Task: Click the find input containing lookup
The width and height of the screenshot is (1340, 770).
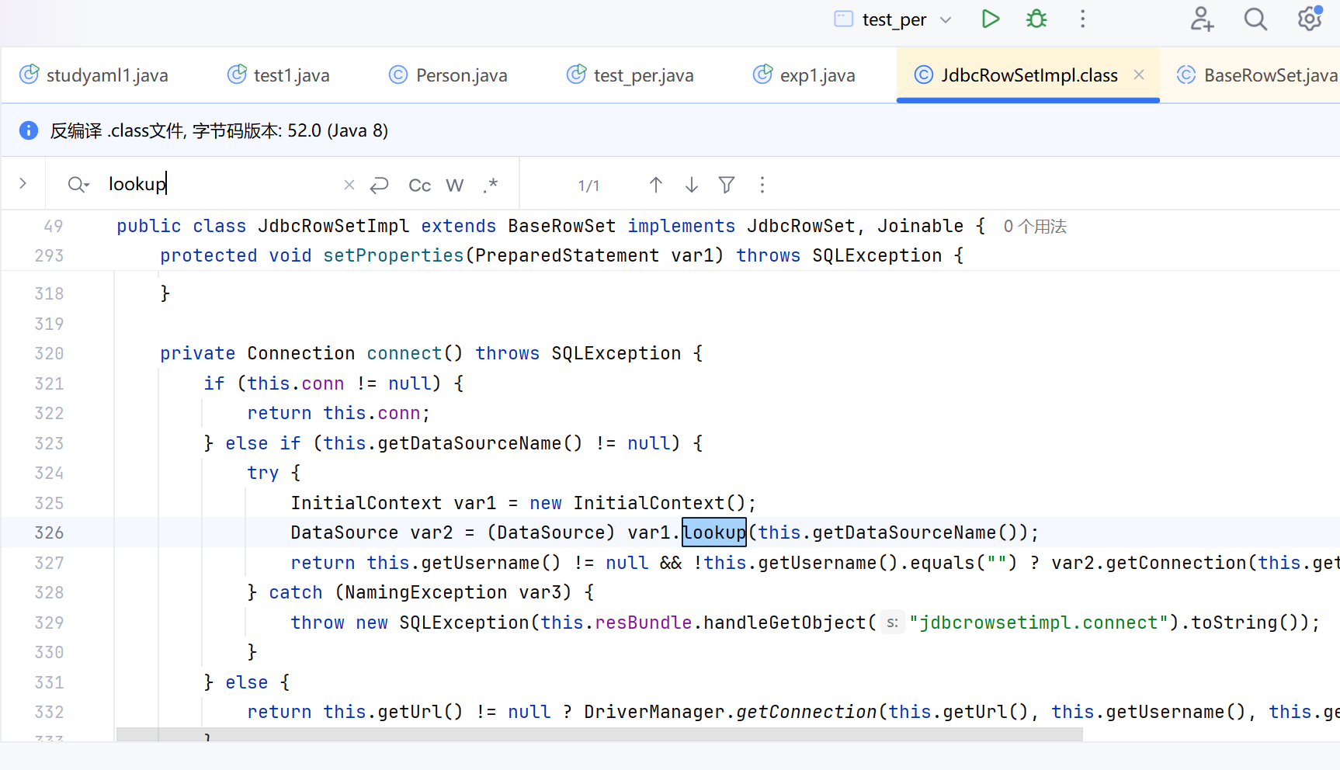Action: [x=221, y=184]
